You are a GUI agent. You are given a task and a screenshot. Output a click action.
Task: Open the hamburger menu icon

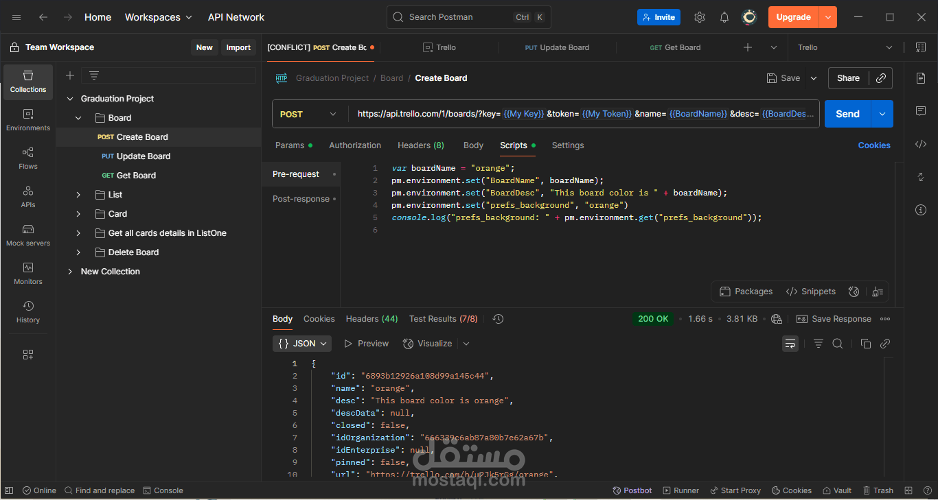pyautogui.click(x=16, y=17)
